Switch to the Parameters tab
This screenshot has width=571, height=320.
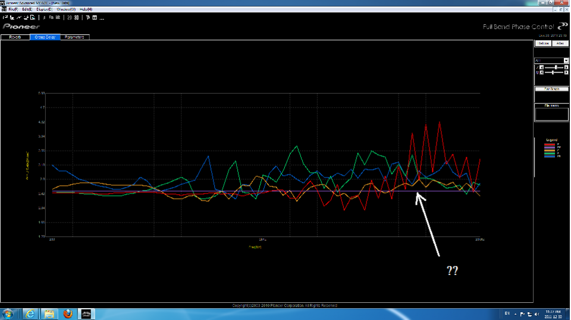coord(74,37)
